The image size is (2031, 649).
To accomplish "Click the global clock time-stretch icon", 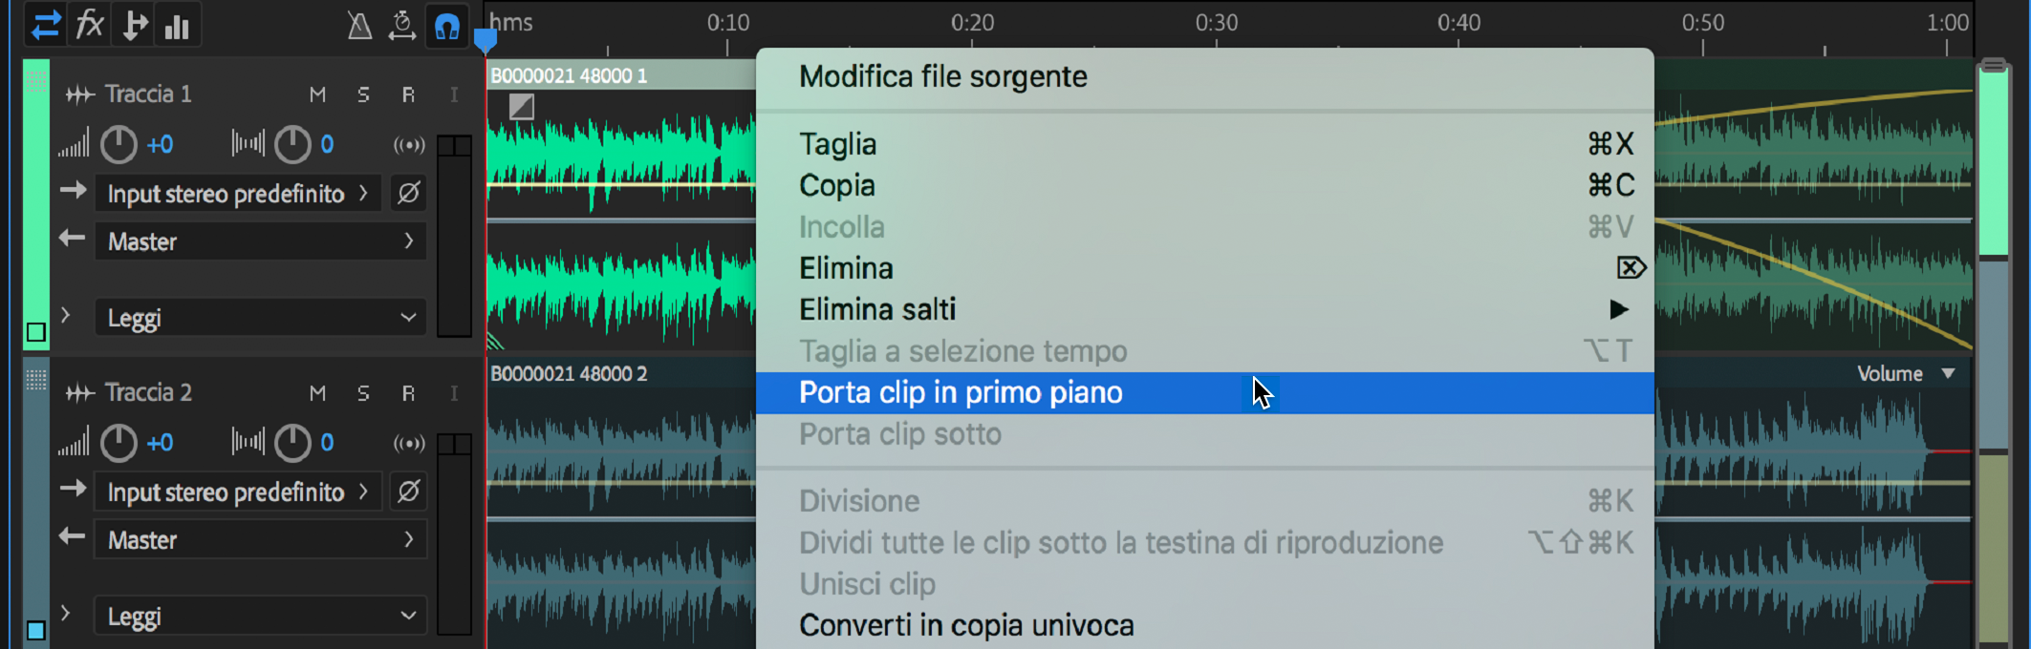I will [402, 25].
